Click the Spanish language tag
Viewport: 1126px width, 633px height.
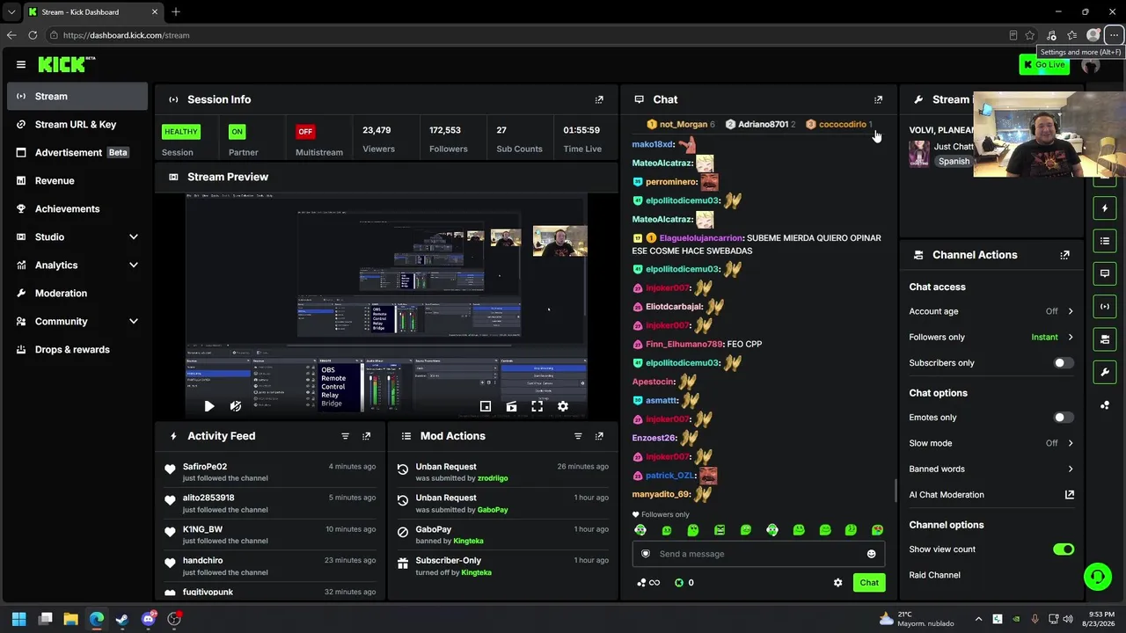pyautogui.click(x=954, y=162)
